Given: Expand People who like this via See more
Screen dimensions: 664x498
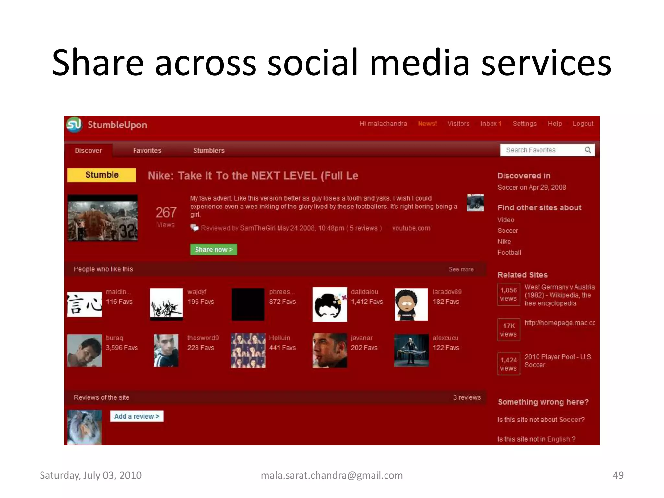Looking at the screenshot, I should coord(461,269).
